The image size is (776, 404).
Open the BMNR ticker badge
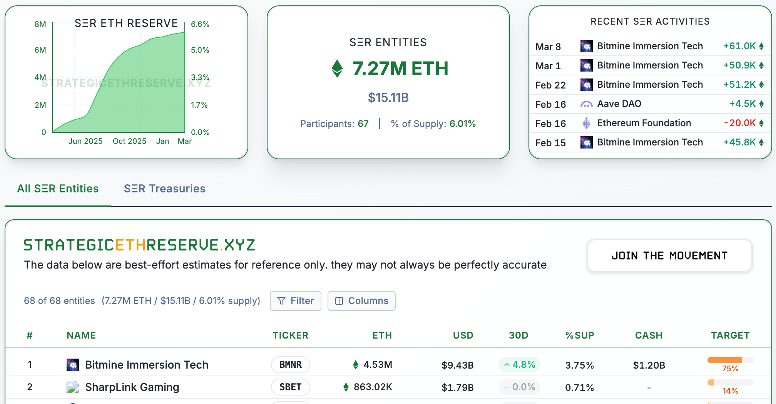[x=290, y=365]
